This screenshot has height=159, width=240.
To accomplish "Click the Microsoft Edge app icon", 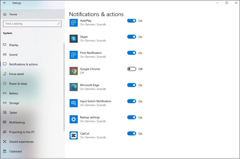I will tap(73, 87).
